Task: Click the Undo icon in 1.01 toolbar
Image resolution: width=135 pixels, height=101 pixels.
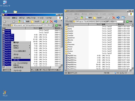Action: [56, 22]
